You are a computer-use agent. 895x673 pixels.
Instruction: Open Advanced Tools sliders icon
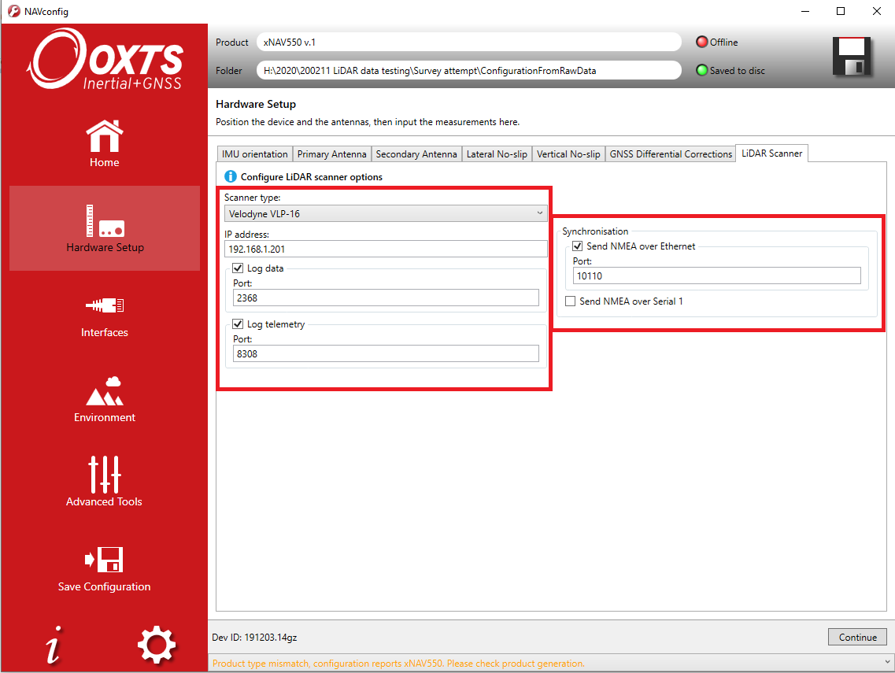pyautogui.click(x=105, y=475)
